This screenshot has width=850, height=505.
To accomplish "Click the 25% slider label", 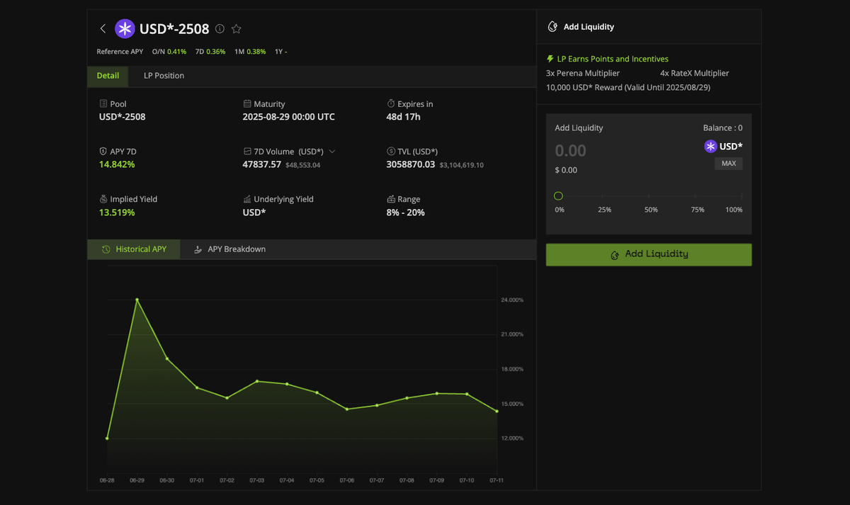I will pyautogui.click(x=604, y=210).
